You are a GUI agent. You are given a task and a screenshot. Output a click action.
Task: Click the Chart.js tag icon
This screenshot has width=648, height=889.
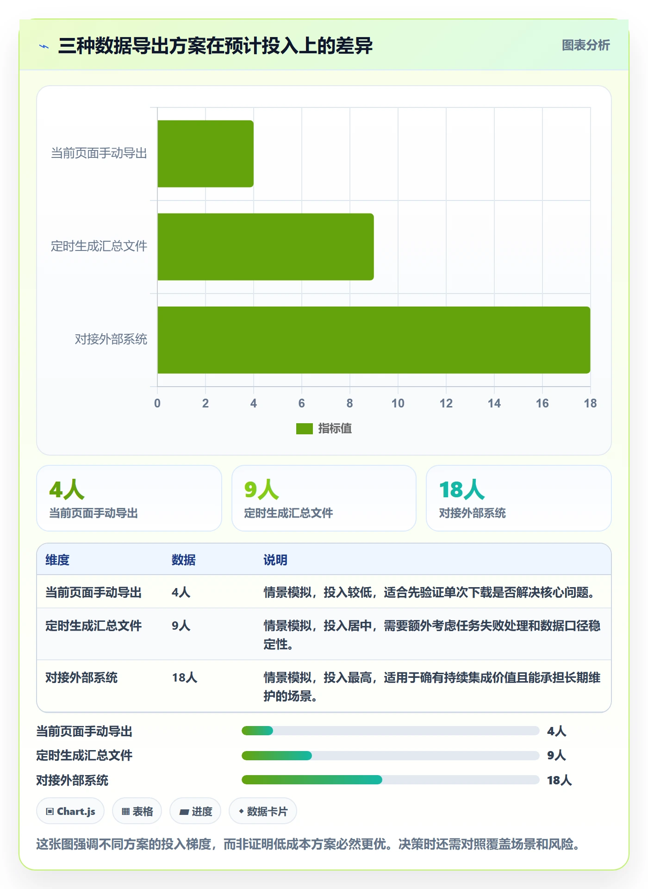click(x=50, y=811)
